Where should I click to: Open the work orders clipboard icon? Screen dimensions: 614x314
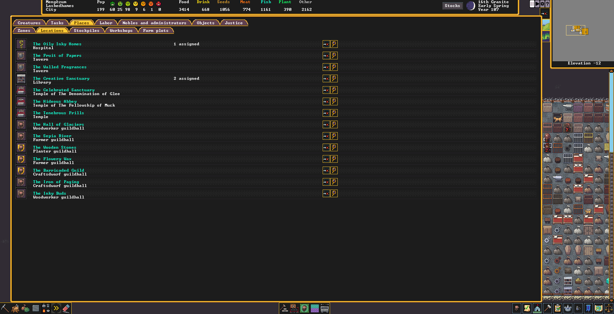558,308
